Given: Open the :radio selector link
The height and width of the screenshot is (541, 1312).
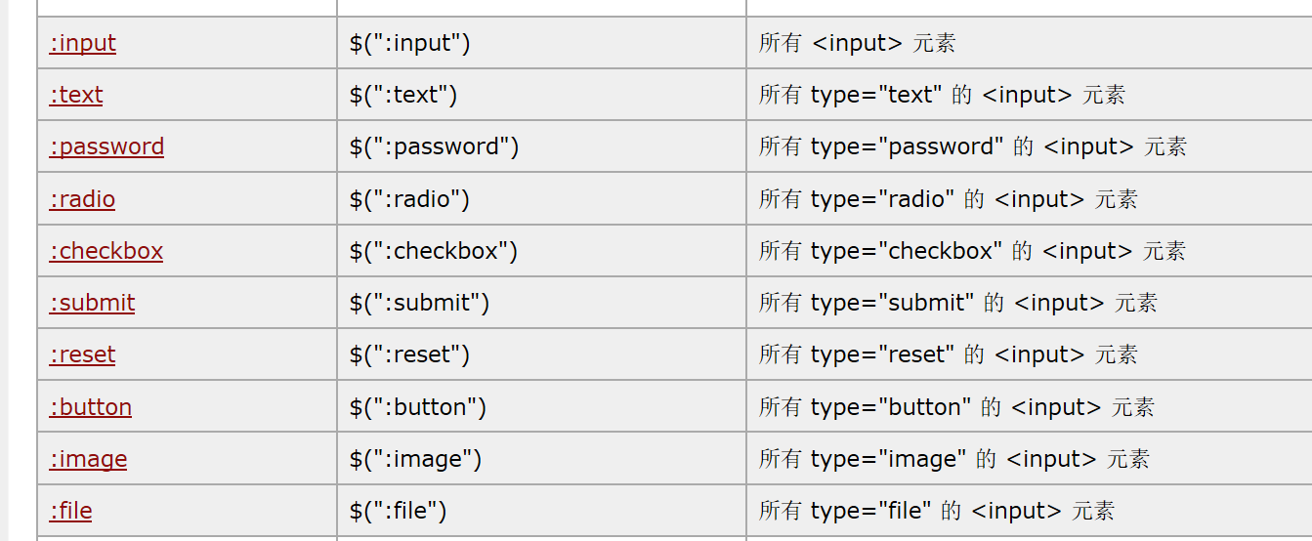Looking at the screenshot, I should (82, 199).
